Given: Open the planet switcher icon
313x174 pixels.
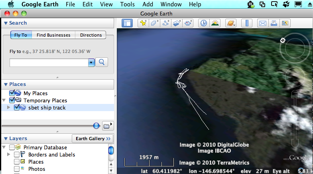Looking at the screenshot, I should [x=231, y=23].
